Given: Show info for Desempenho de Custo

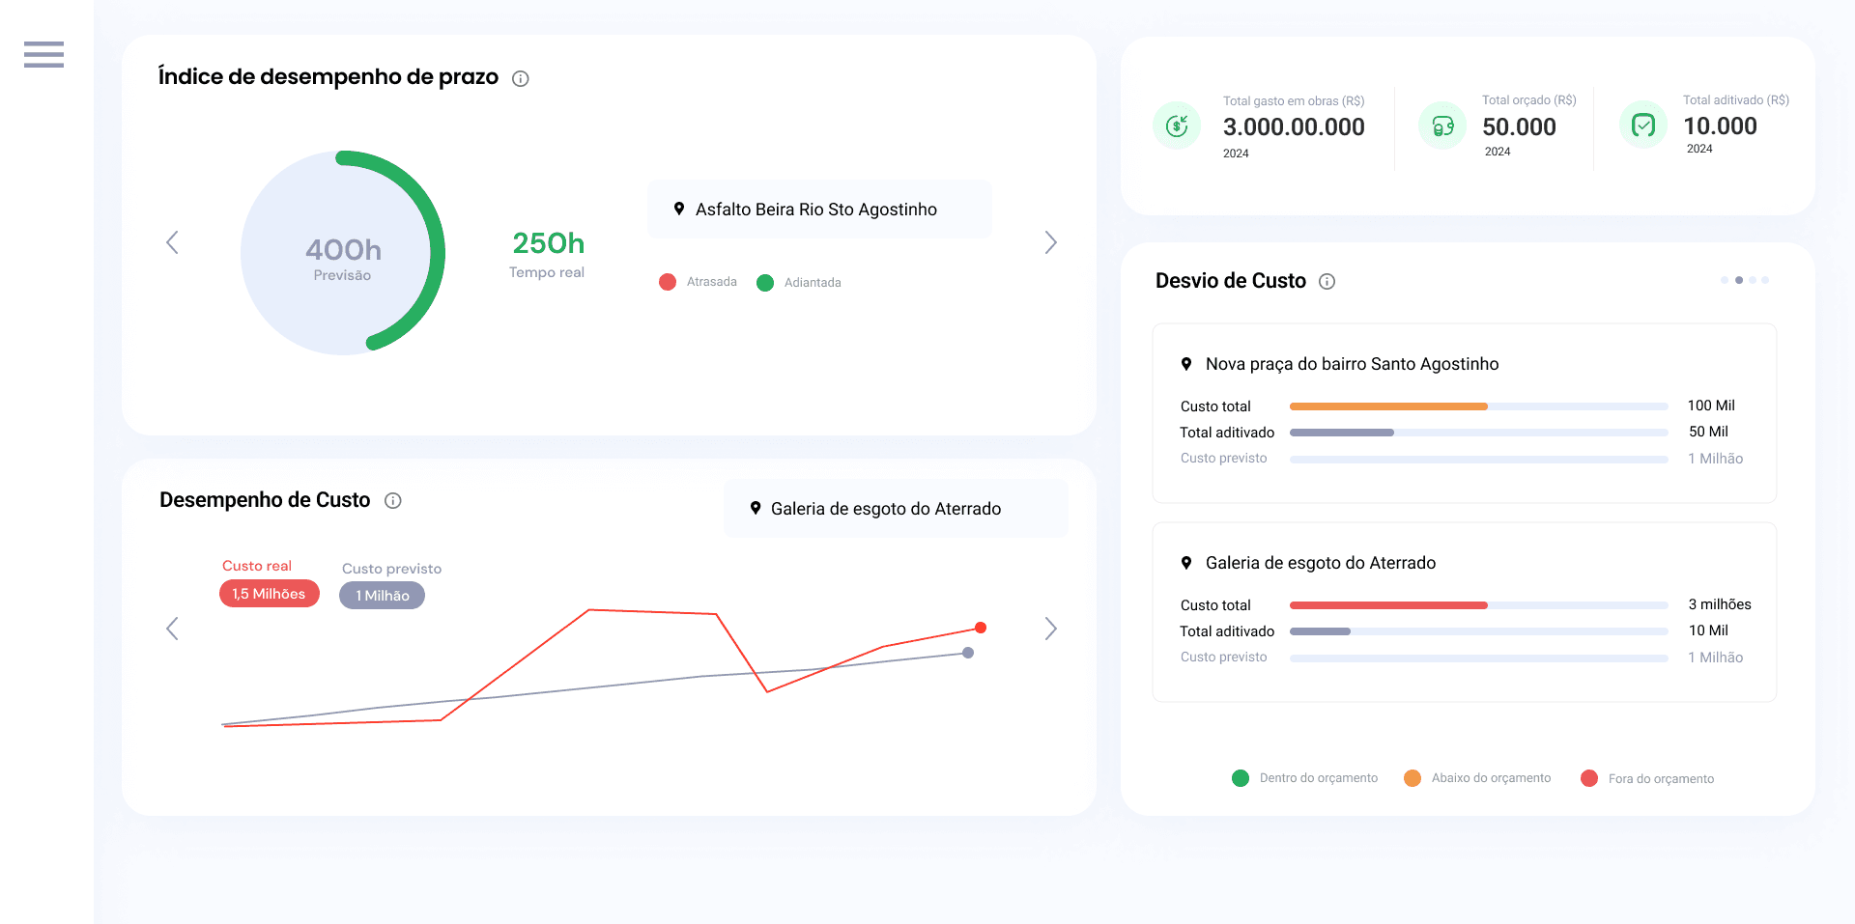Looking at the screenshot, I should tap(393, 500).
